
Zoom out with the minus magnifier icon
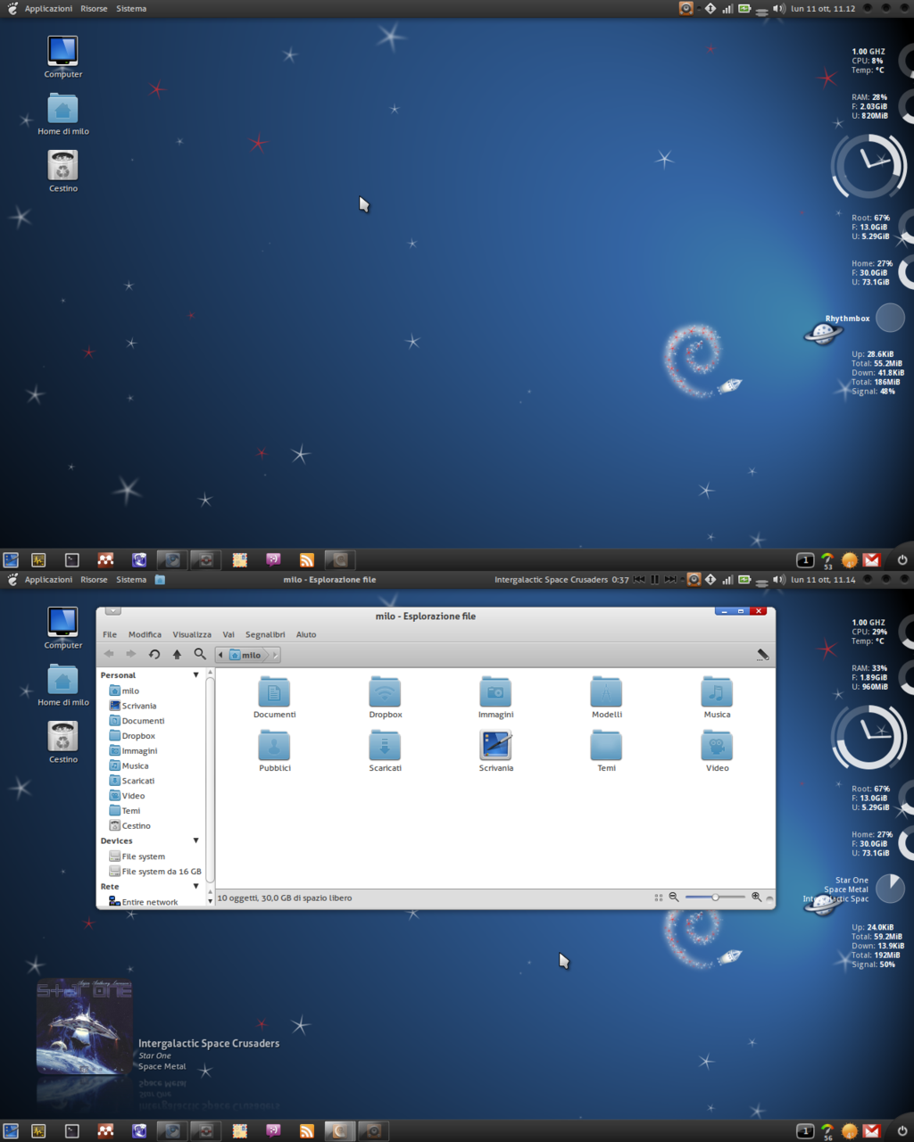[673, 898]
